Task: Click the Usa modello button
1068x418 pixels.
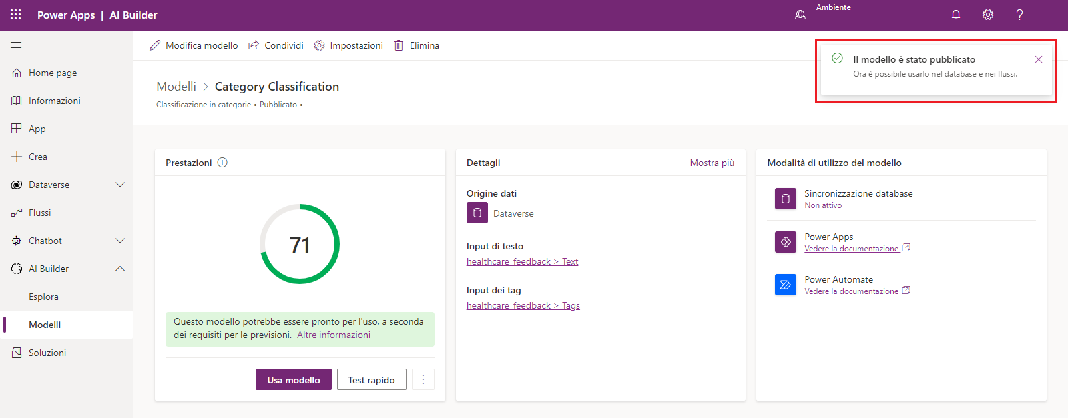Action: (294, 380)
